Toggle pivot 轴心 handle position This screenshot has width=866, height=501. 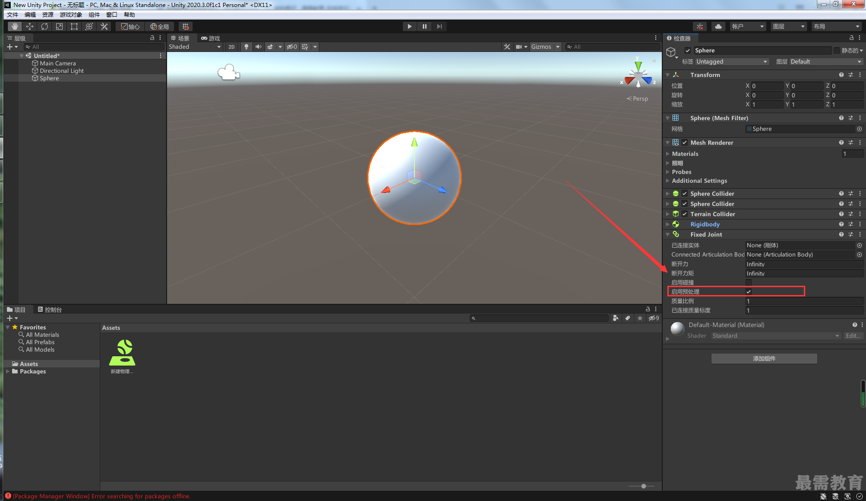pyautogui.click(x=130, y=26)
